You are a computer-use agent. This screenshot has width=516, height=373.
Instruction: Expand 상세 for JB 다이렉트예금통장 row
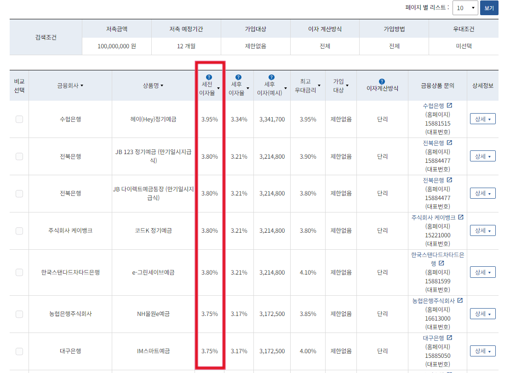tap(483, 193)
